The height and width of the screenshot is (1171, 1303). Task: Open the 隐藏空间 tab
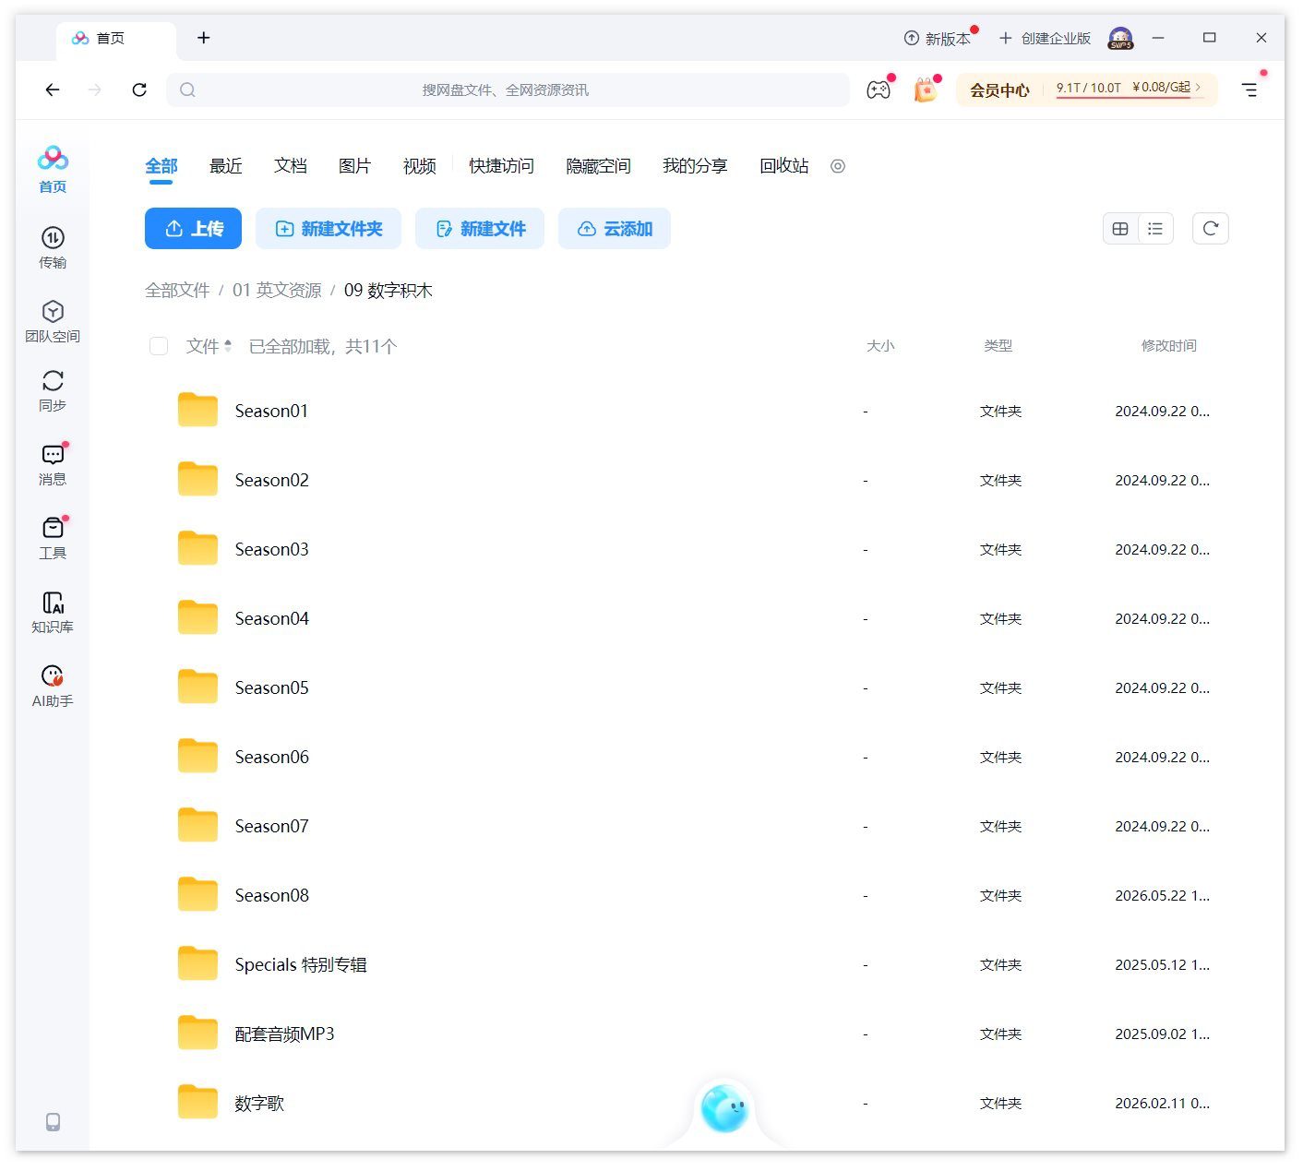click(x=598, y=166)
